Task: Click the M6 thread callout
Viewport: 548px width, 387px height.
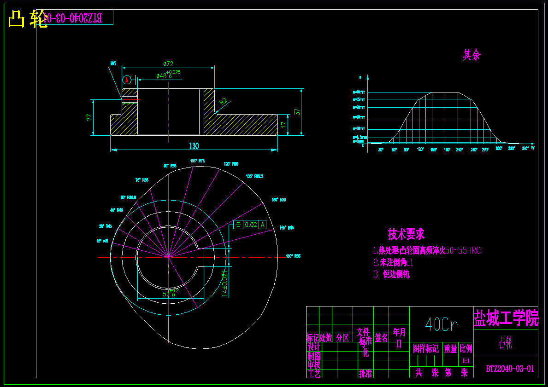Action: coord(113,64)
